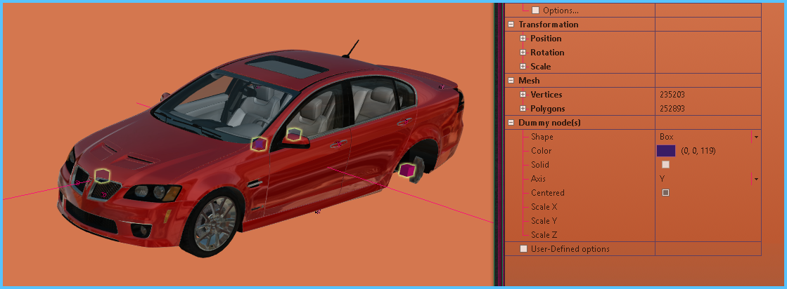This screenshot has width=787, height=289.
Task: Collapse the Transformation section
Action: 511,25
